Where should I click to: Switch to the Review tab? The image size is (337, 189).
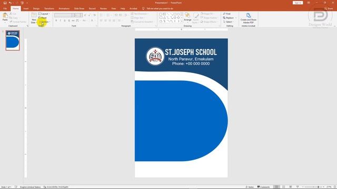(x=103, y=8)
